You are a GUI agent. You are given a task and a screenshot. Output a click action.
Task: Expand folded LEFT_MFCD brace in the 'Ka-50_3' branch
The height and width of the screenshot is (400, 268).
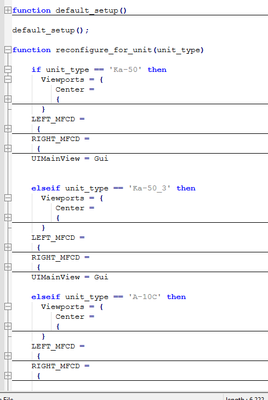[8, 247]
